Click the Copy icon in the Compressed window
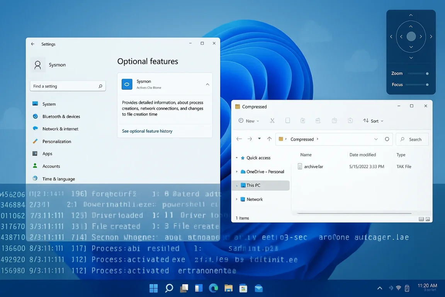Image resolution: width=445 pixels, height=297 pixels. coord(288,121)
